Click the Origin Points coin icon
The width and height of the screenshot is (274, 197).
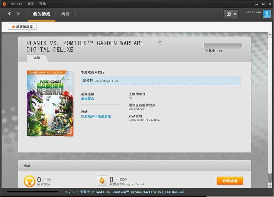tap(102, 181)
